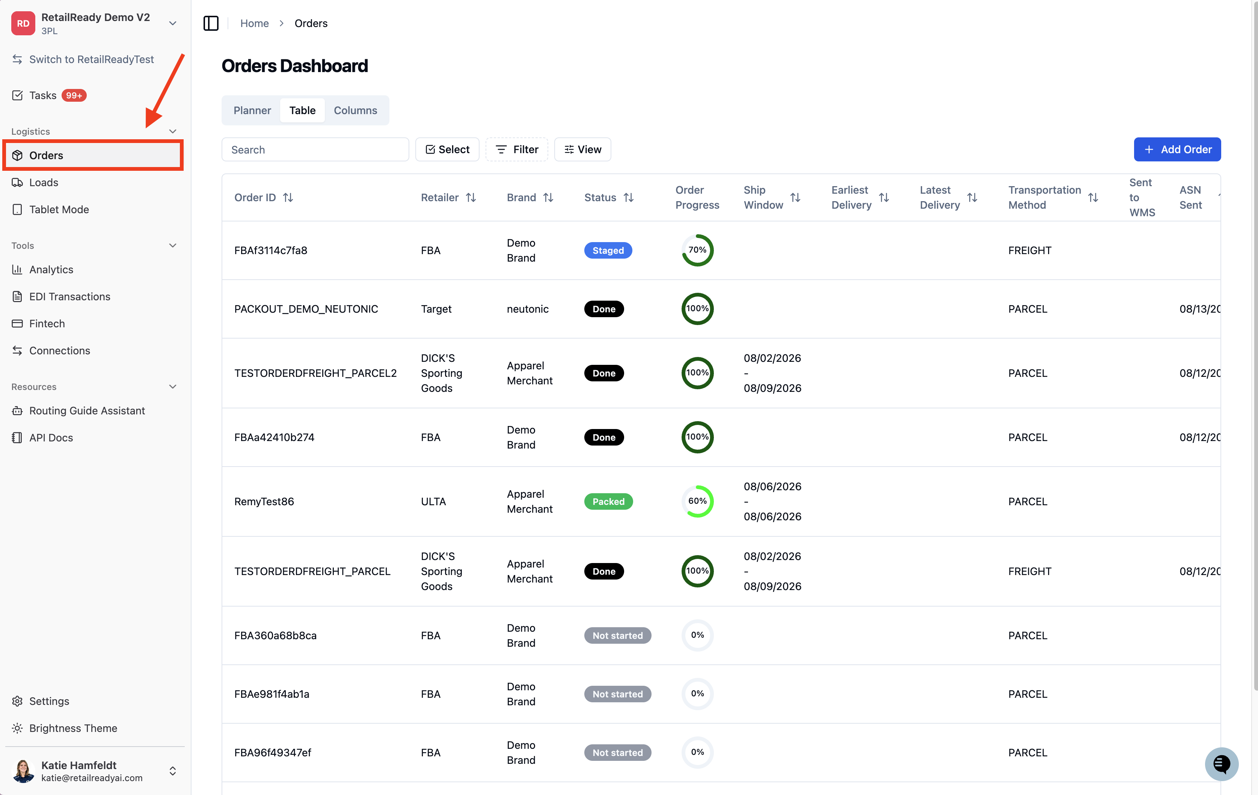The height and width of the screenshot is (795, 1258).
Task: Click the Add Order button
Action: coord(1177,149)
